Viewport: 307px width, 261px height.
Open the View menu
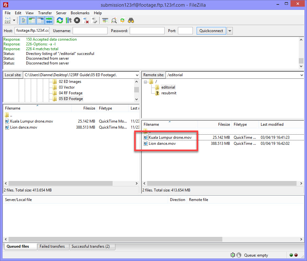[x=29, y=13]
